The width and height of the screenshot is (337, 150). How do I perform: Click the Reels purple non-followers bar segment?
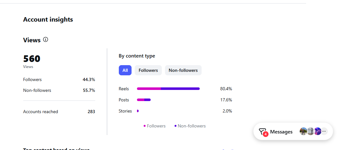point(180,89)
